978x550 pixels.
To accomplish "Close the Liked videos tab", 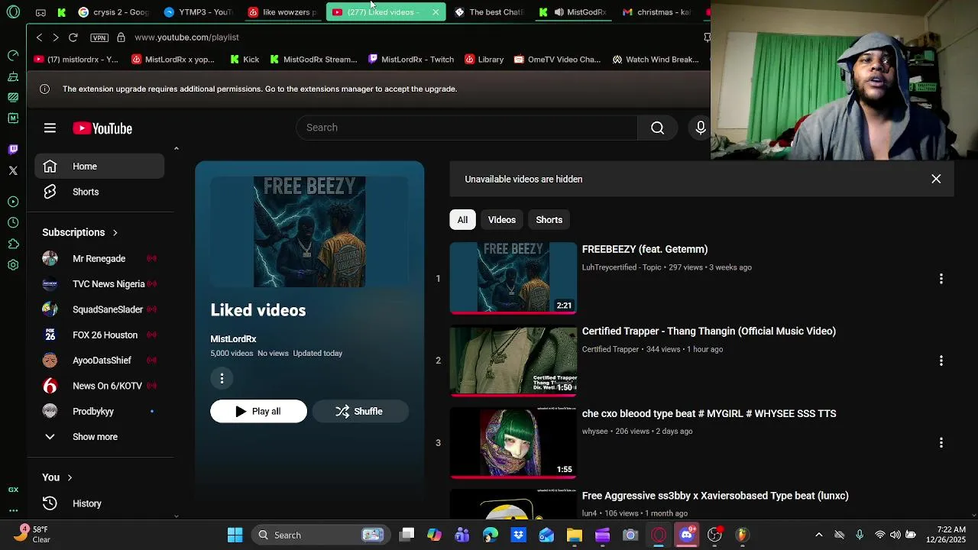I will [x=436, y=12].
